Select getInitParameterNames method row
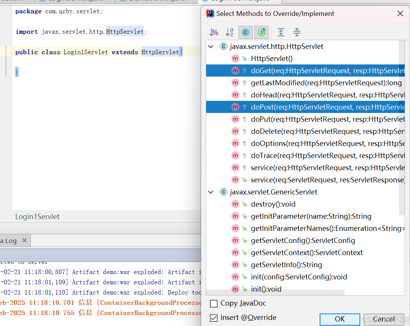The height and width of the screenshot is (326, 410). click(305, 228)
